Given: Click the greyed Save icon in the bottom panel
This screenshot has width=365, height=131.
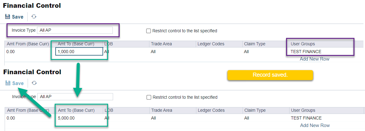Looking at the screenshot, I should pyautogui.click(x=8, y=83).
